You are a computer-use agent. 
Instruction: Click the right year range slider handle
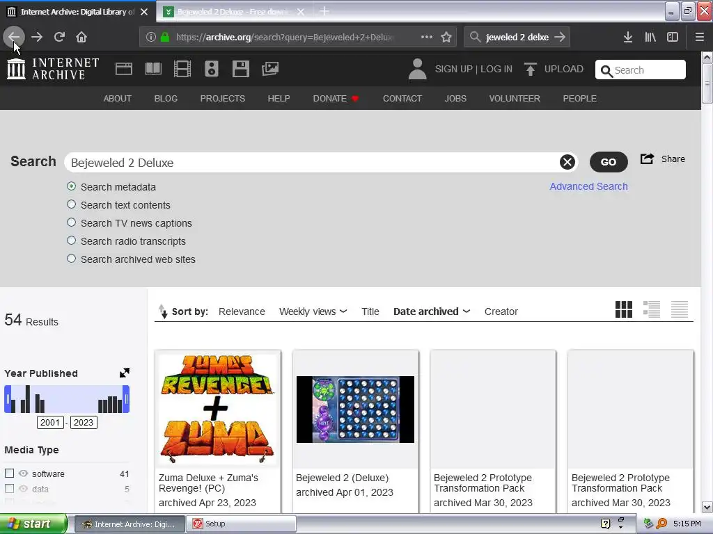[126, 399]
